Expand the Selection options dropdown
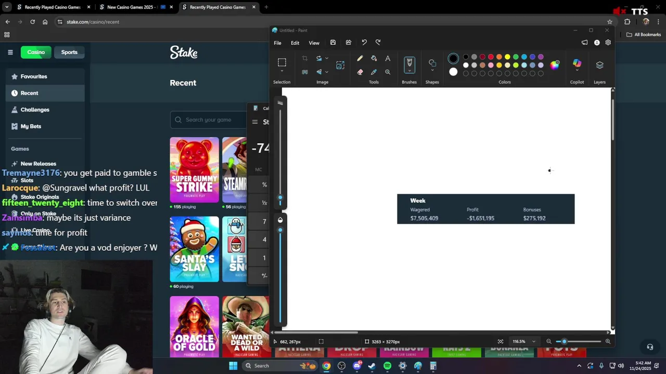Image resolution: width=666 pixels, height=374 pixels. pyautogui.click(x=281, y=71)
